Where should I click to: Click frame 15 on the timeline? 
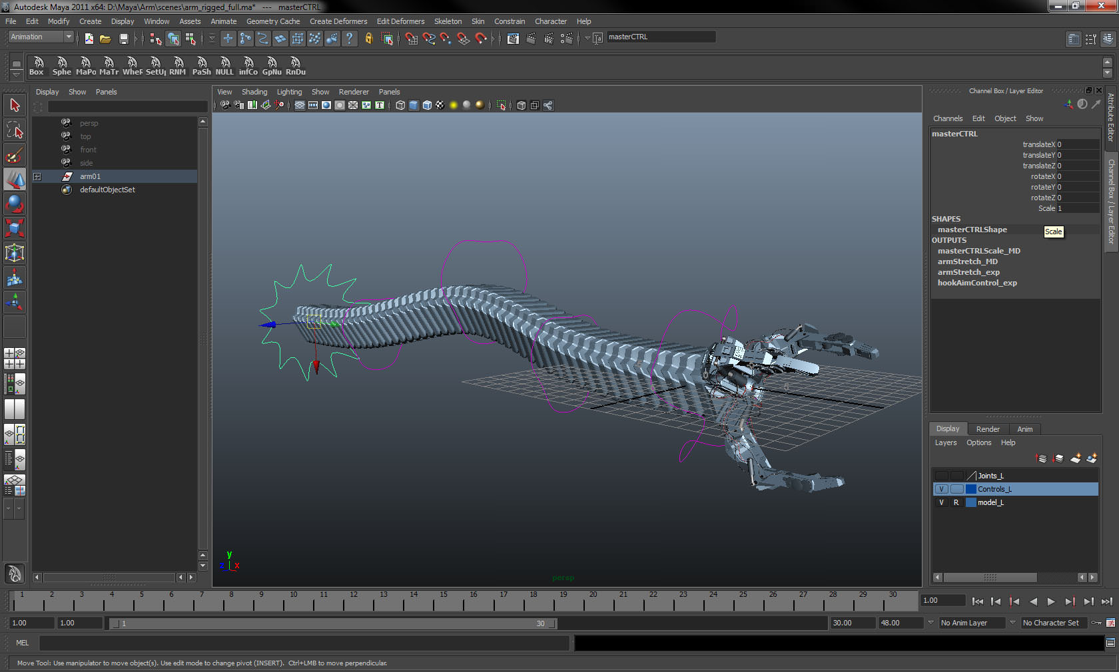click(444, 601)
